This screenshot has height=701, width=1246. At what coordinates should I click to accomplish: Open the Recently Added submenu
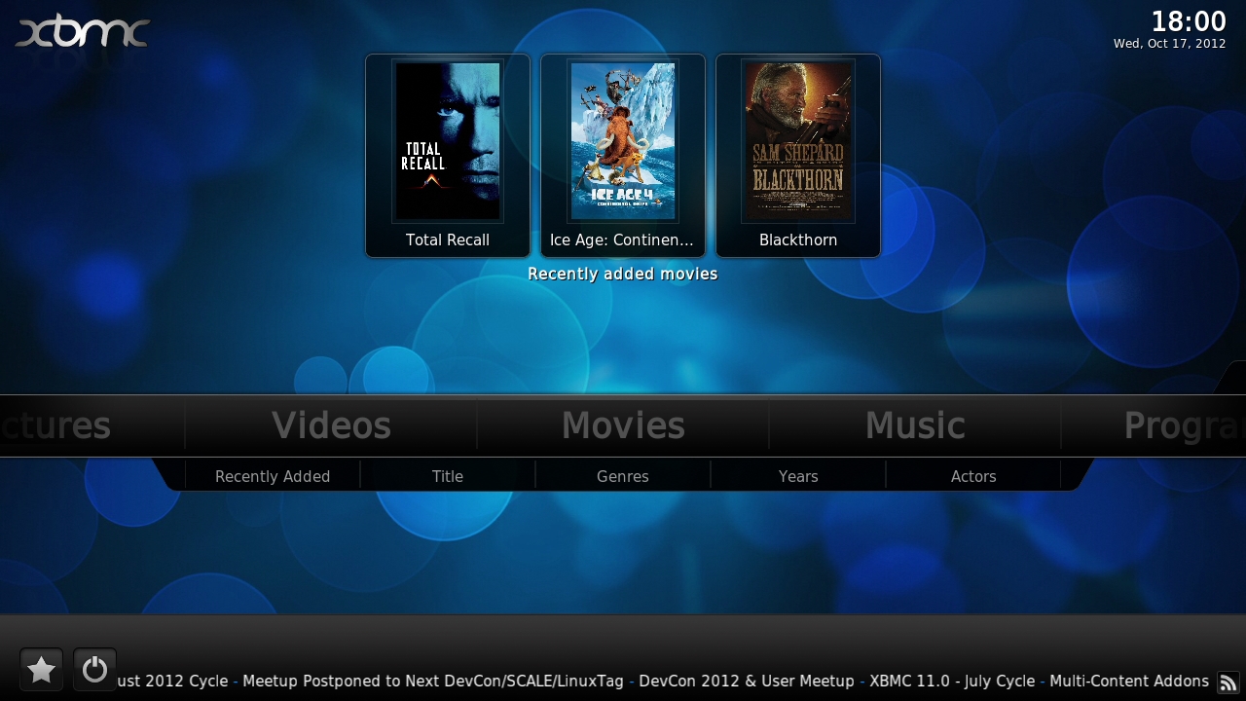[x=273, y=476]
